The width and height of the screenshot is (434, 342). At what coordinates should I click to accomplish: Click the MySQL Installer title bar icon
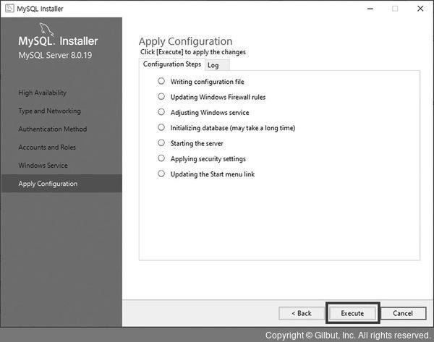pos(9,8)
